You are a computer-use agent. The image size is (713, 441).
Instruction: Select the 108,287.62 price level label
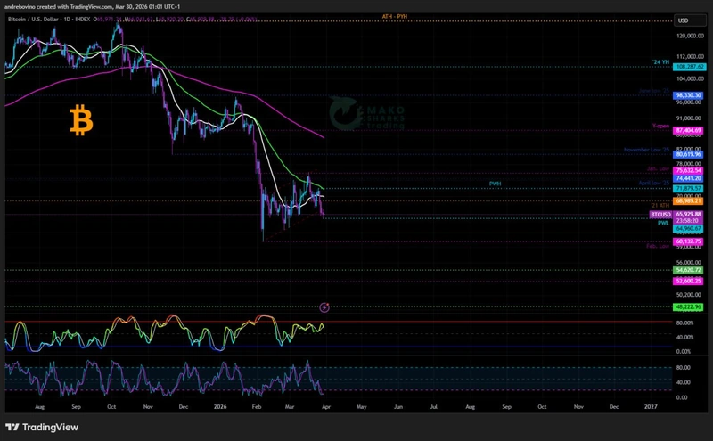pos(690,67)
